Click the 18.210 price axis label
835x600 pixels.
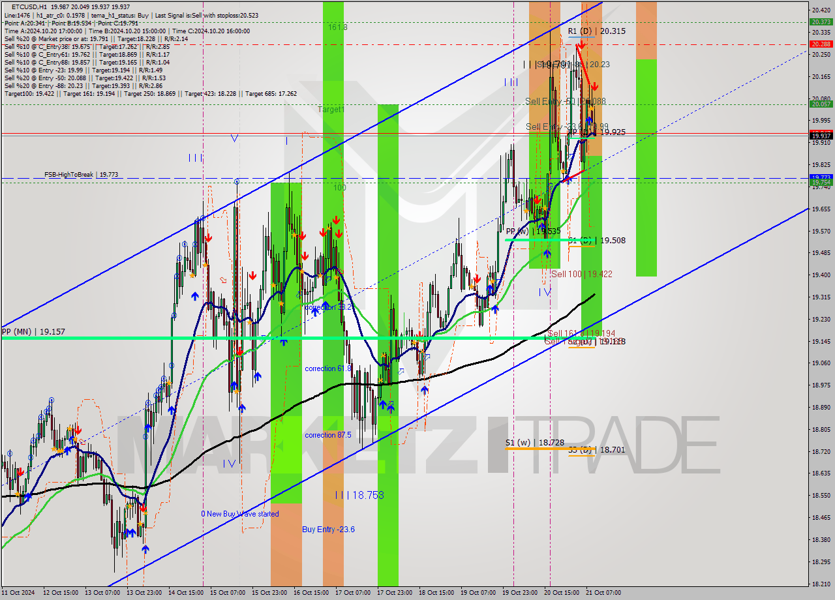821,584
